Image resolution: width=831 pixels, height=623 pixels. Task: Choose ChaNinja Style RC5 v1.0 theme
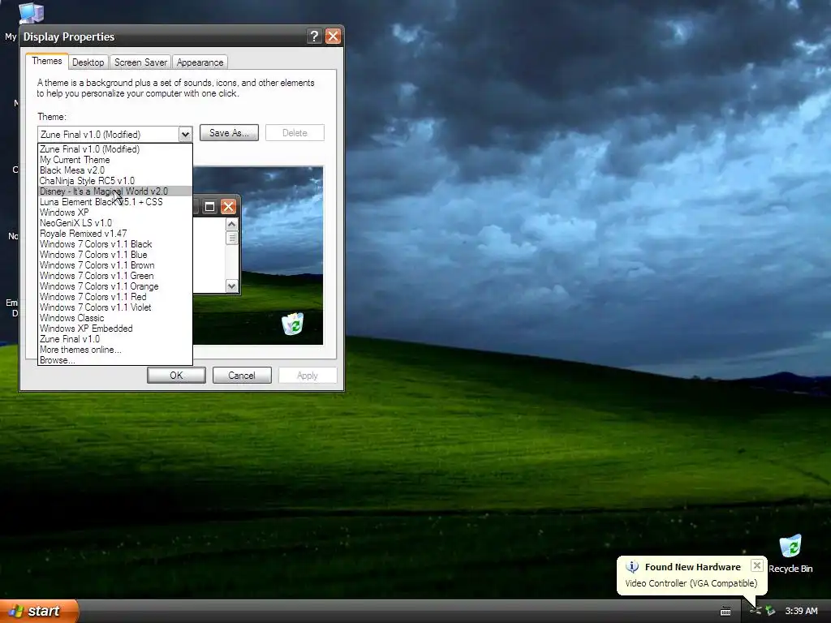coord(115,181)
